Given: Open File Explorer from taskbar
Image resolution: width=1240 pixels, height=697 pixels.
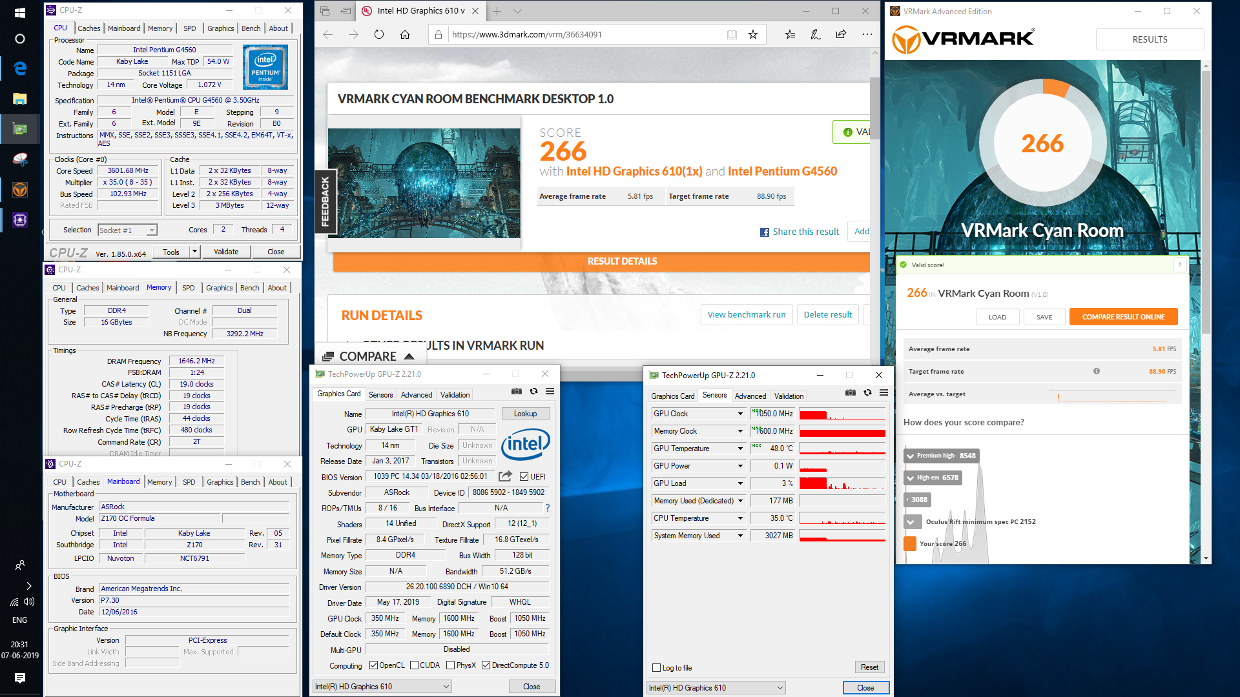Looking at the screenshot, I should coord(19,99).
